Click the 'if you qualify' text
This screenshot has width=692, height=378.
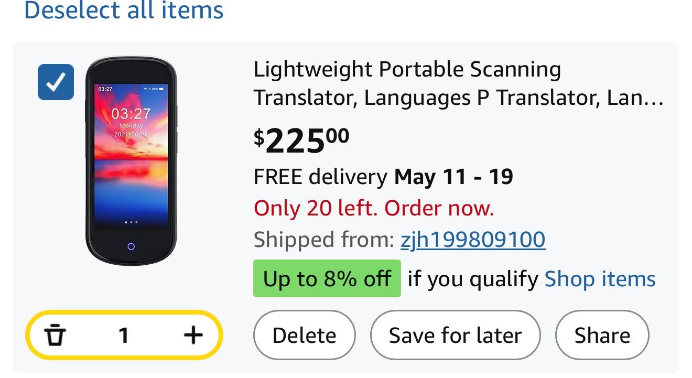click(x=472, y=279)
